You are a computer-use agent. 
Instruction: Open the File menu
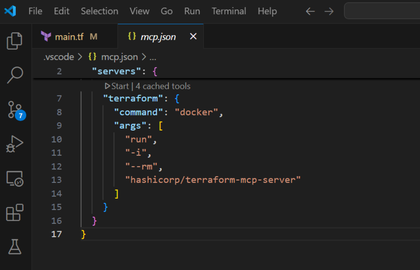click(35, 11)
